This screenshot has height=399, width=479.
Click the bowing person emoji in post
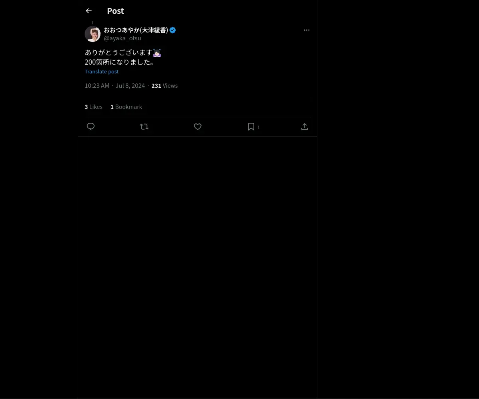pos(157,53)
